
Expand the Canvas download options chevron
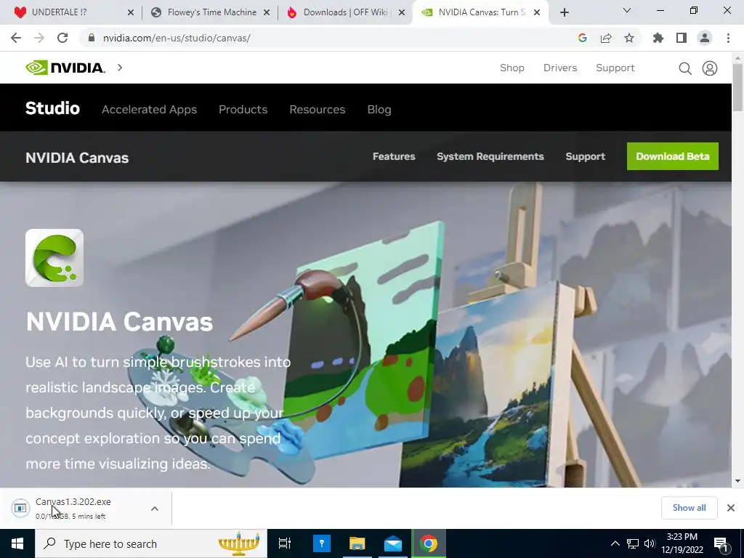pos(155,509)
